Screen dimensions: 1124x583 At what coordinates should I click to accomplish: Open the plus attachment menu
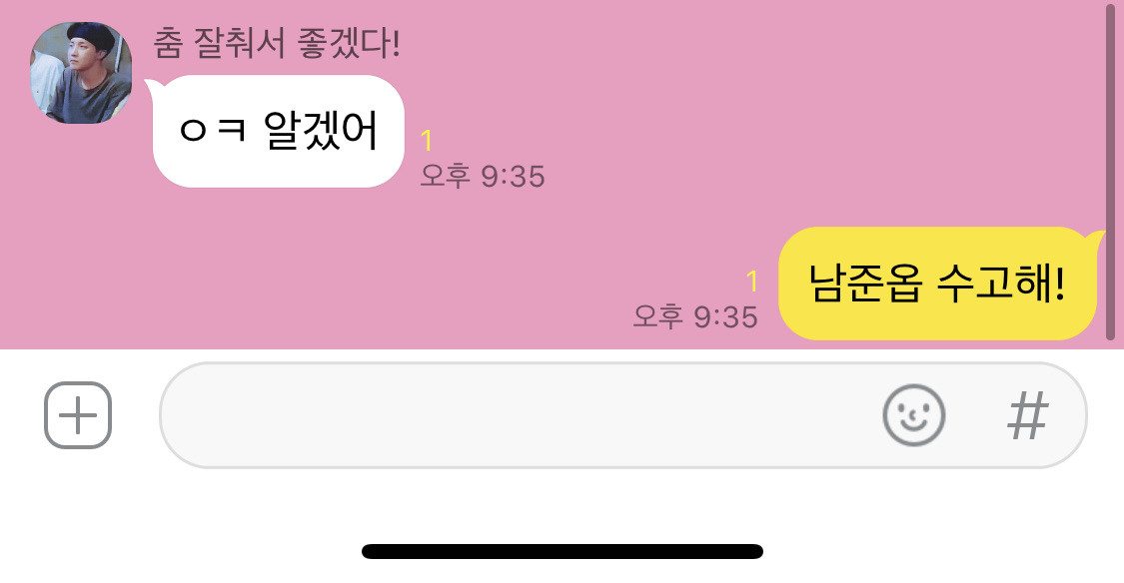[x=78, y=415]
